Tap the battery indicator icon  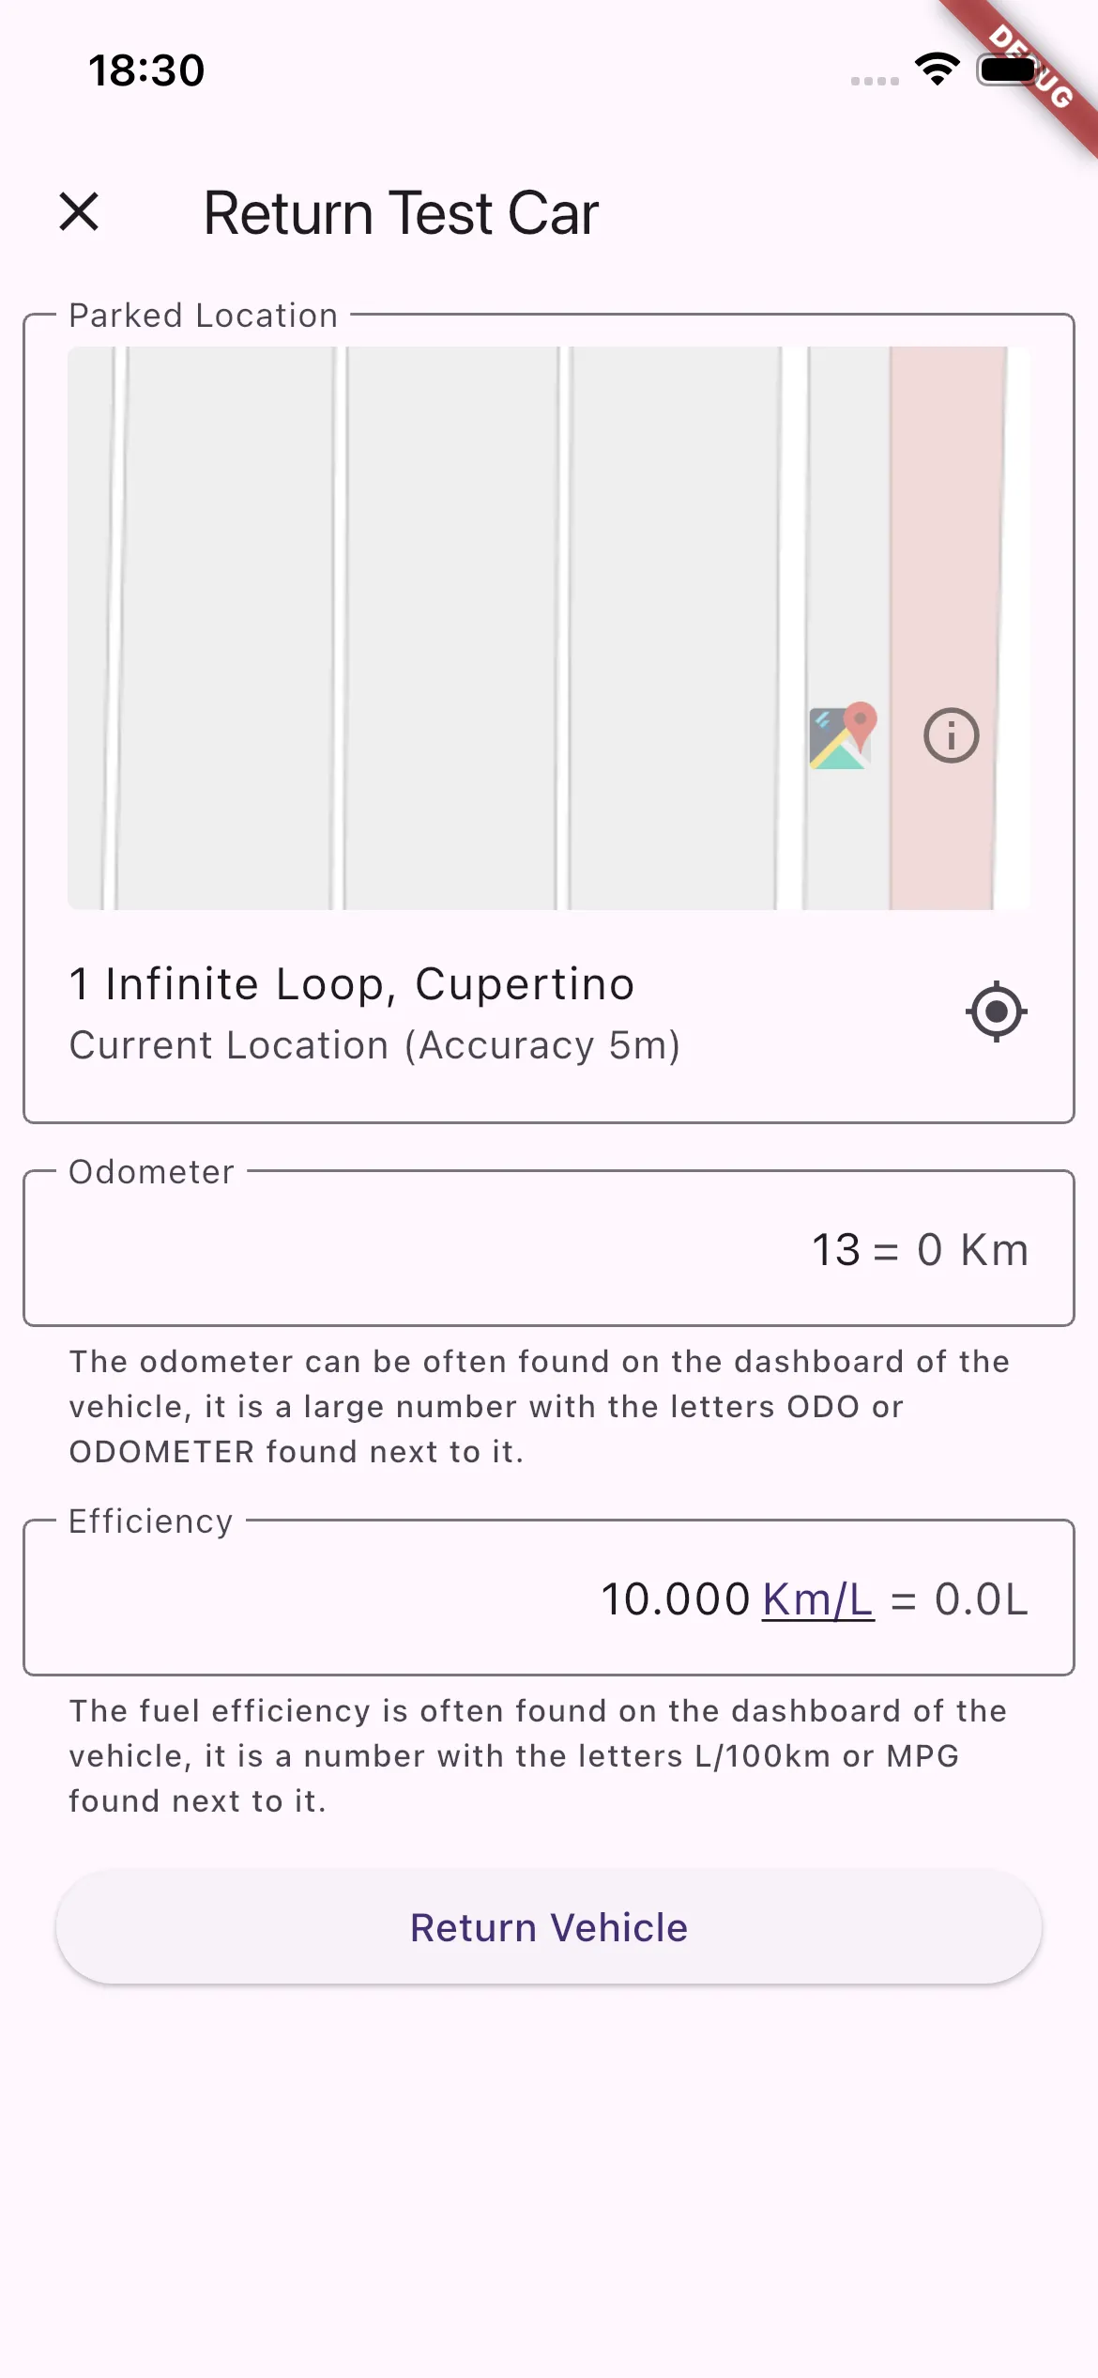(x=1010, y=69)
